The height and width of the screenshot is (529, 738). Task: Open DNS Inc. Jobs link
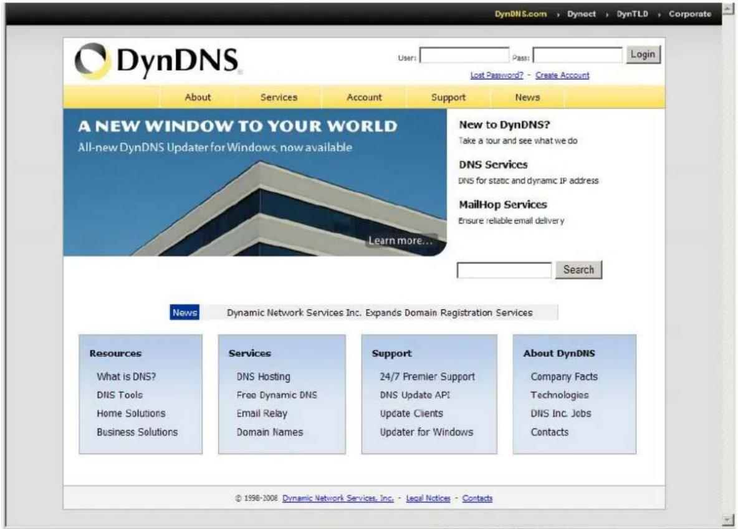(560, 413)
